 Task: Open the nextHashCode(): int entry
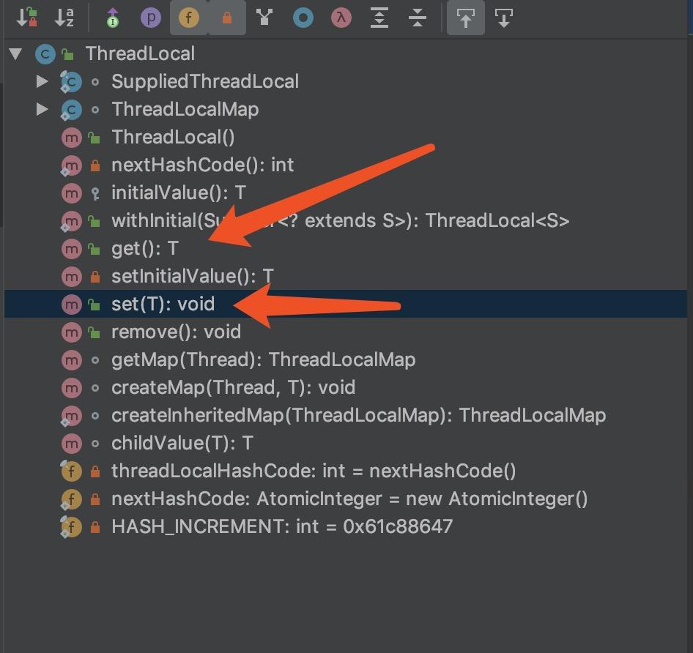(x=201, y=165)
